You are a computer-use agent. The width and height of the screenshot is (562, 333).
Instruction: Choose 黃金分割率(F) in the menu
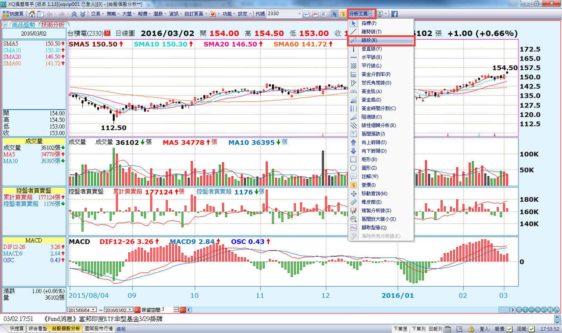[381, 75]
